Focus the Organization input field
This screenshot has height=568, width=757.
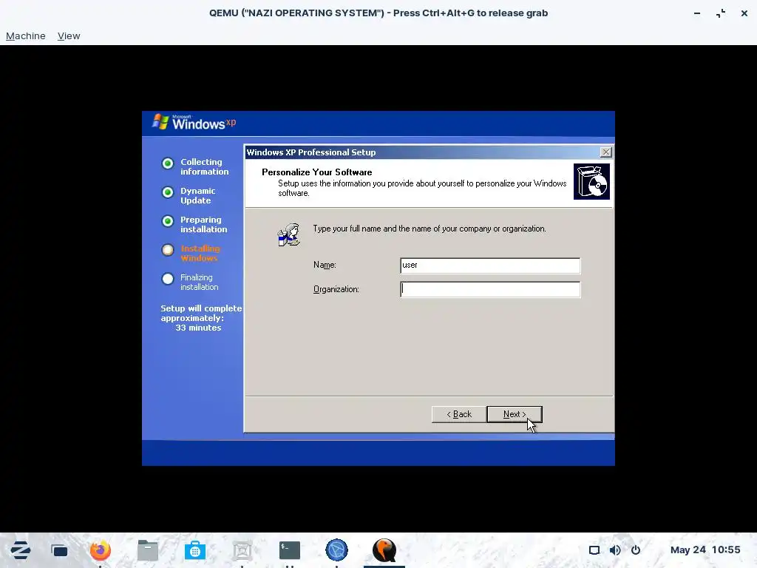pyautogui.click(x=490, y=289)
